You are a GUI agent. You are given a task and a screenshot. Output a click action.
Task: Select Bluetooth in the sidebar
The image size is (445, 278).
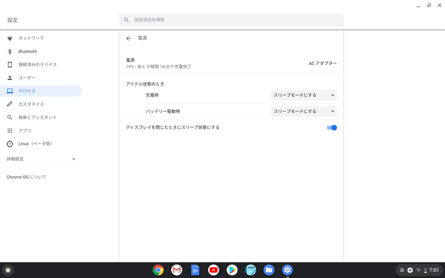pos(41,51)
